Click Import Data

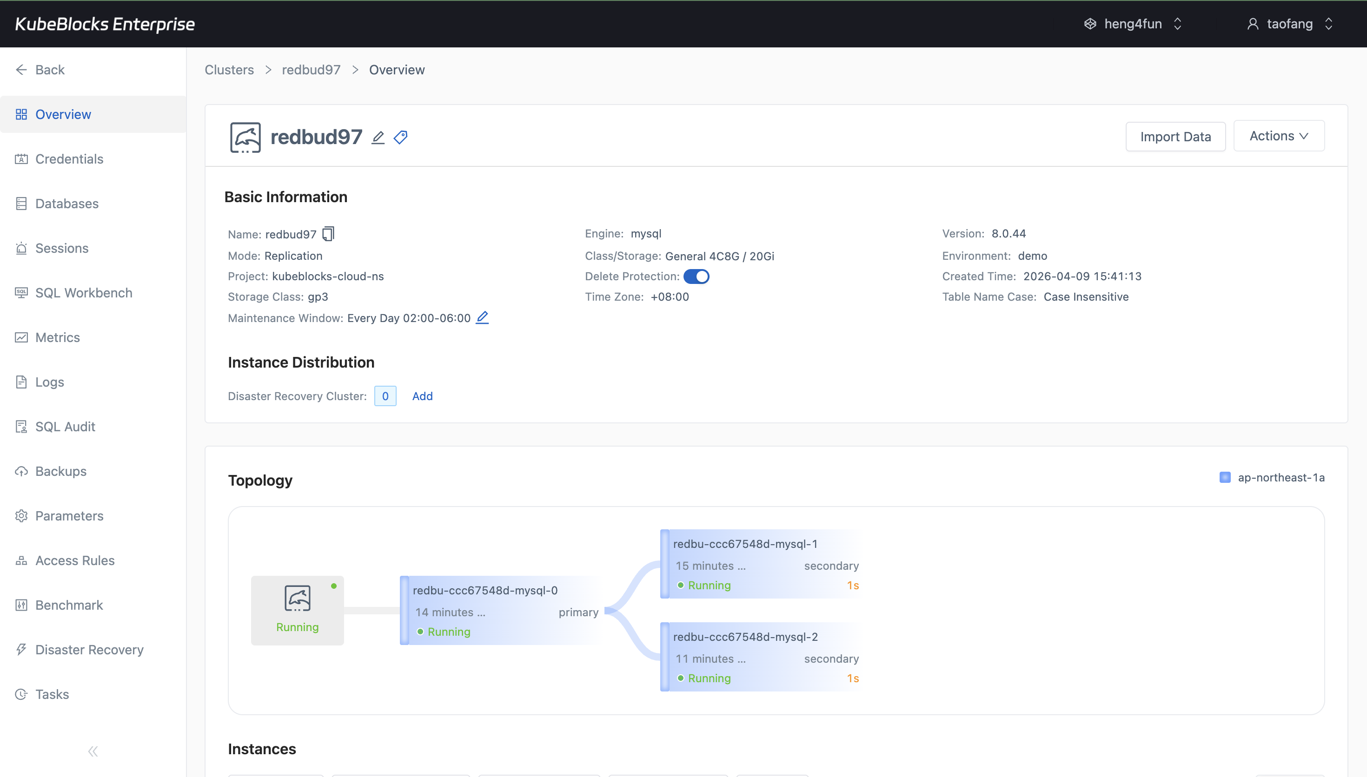pyautogui.click(x=1176, y=136)
